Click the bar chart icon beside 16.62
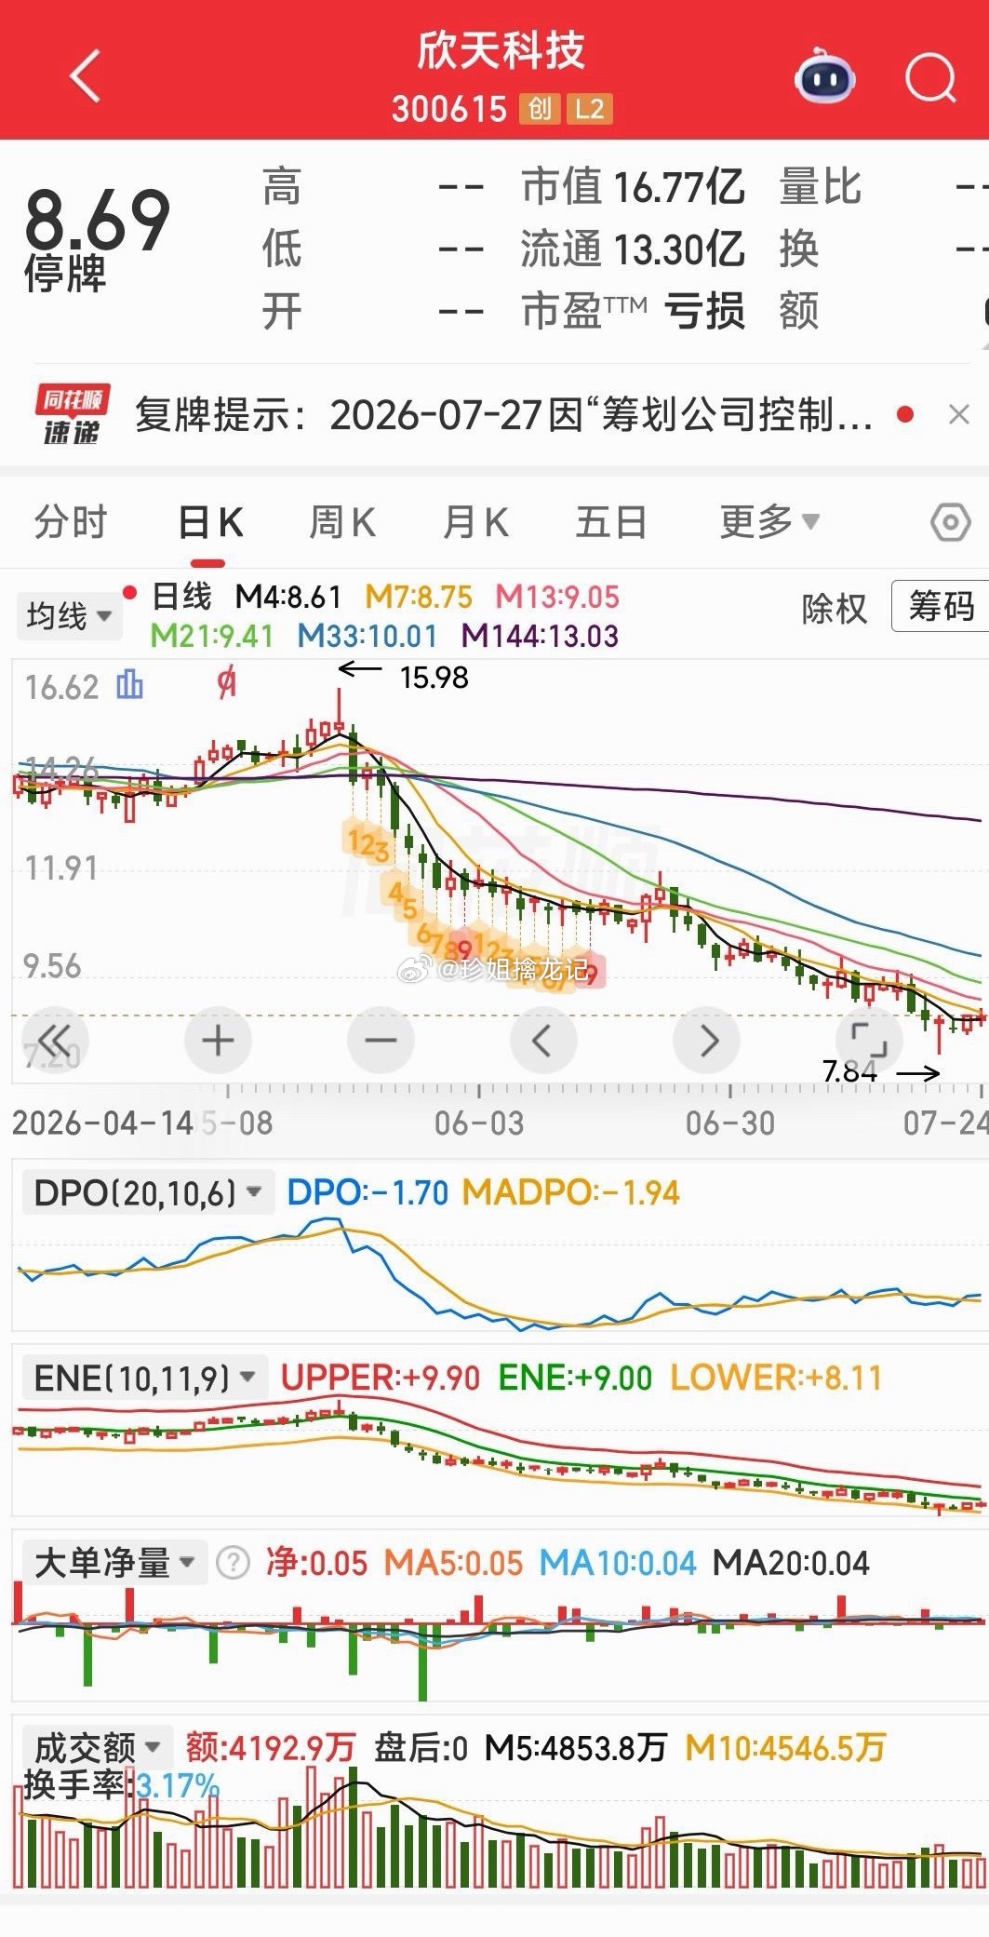The image size is (989, 1937). tap(129, 685)
